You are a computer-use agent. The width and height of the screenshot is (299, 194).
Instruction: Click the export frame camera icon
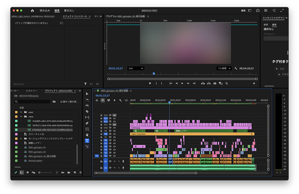(215, 84)
